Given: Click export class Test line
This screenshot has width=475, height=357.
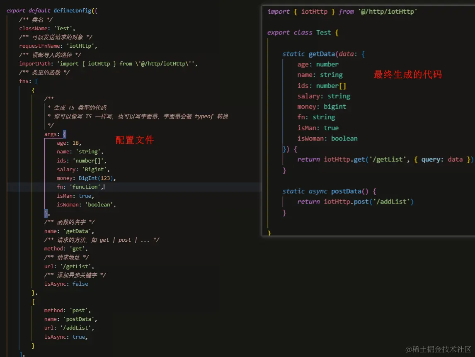Looking at the screenshot, I should point(303,33).
